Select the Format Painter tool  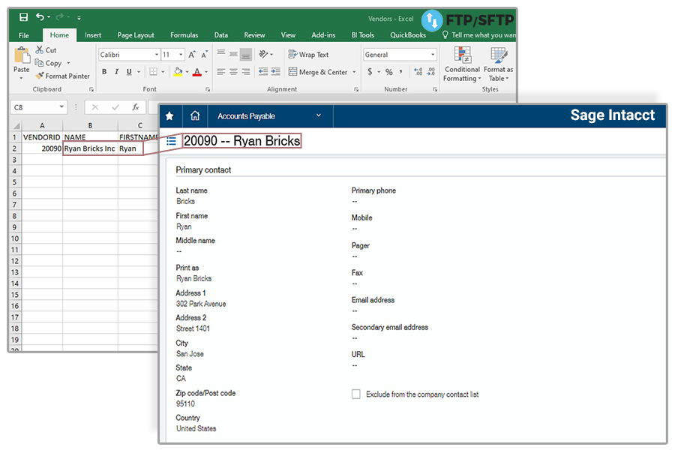tap(62, 76)
